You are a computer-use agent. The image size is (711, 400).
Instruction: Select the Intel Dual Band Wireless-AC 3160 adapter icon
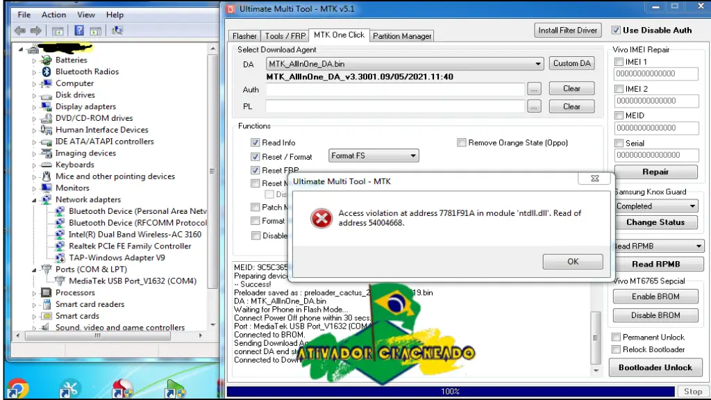click(x=60, y=235)
